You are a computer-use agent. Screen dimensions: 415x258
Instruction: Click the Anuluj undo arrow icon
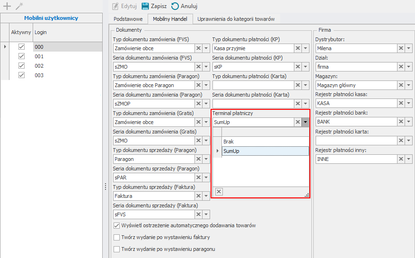(x=176, y=6)
